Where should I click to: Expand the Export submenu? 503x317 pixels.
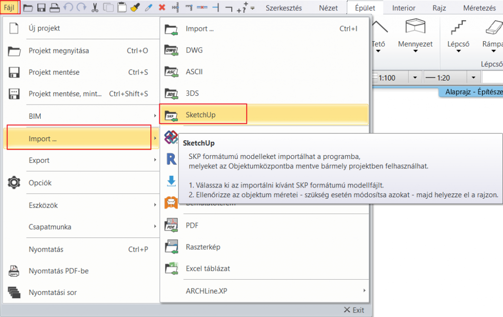click(155, 160)
